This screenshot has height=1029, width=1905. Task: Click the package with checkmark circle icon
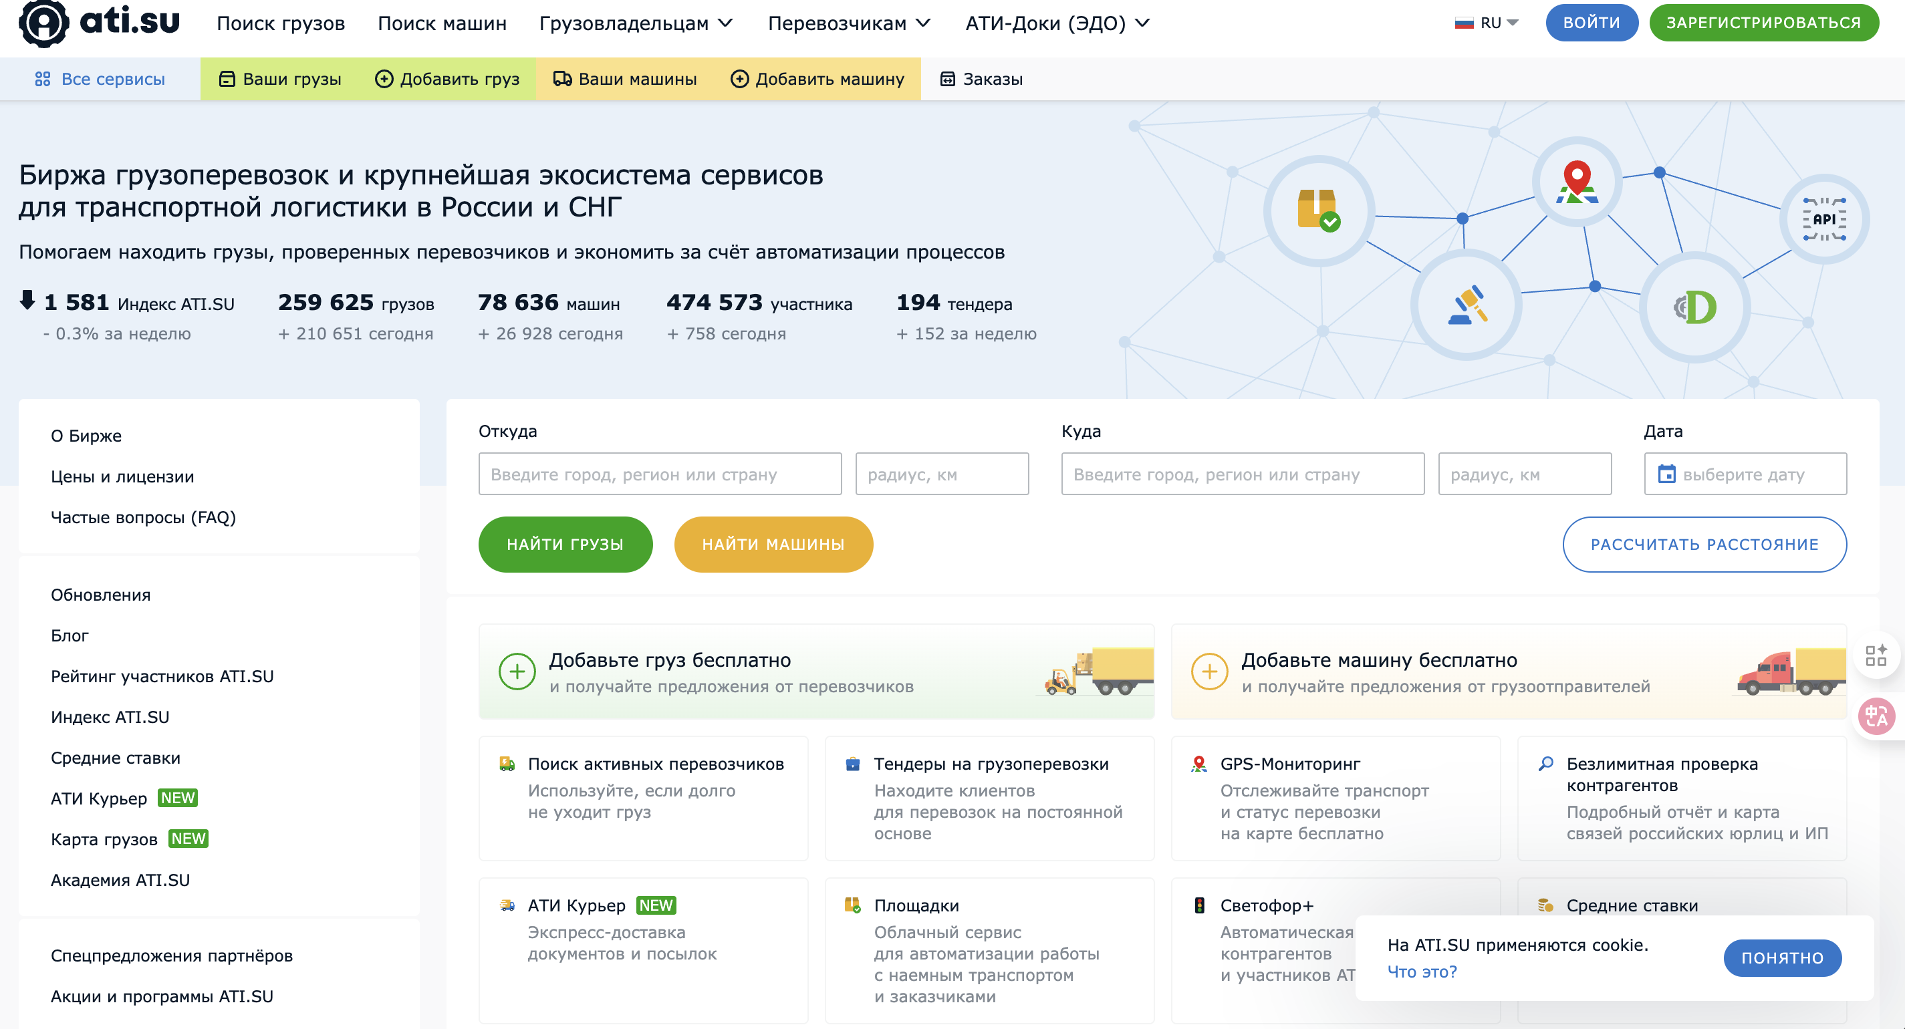click(x=1319, y=210)
